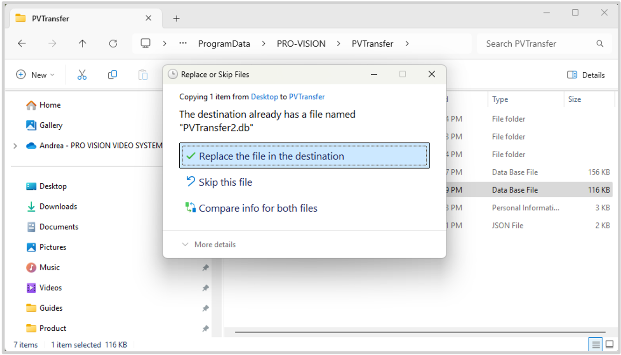Click the search magnifier icon
621x355 pixels.
[600, 43]
